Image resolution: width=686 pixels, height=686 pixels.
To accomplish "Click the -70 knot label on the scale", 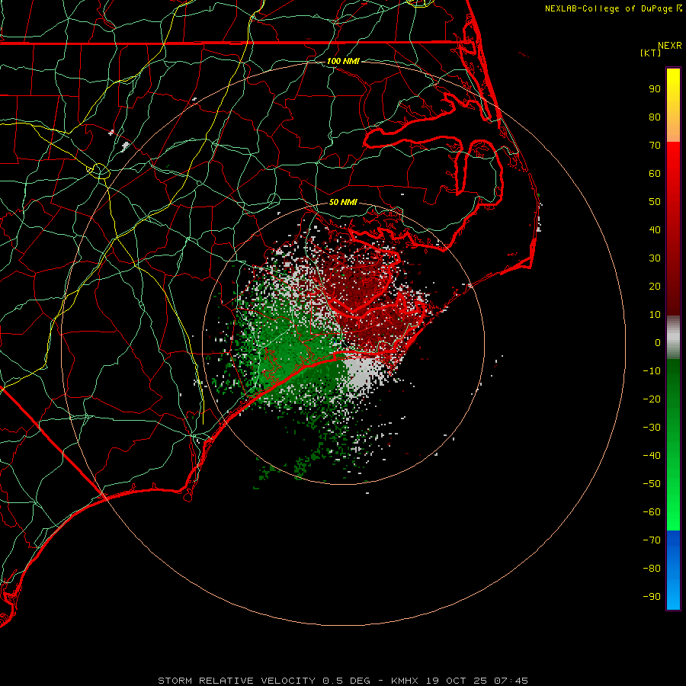I will (x=652, y=540).
